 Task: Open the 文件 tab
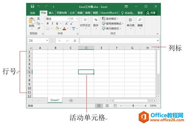32,13
